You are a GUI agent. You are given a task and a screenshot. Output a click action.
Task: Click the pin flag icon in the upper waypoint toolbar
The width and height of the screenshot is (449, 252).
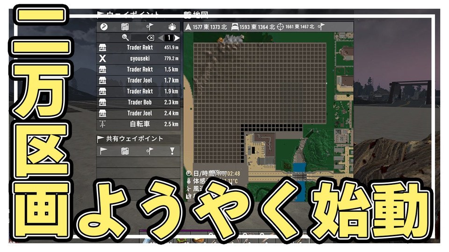tap(150, 27)
